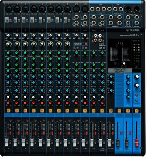Click the left red RCA input jack

(96, 40)
